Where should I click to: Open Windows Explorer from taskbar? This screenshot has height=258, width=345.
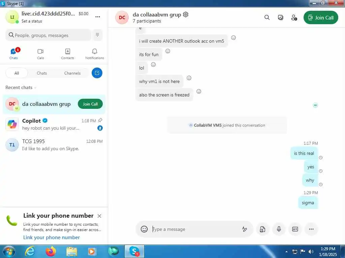click(x=72, y=251)
